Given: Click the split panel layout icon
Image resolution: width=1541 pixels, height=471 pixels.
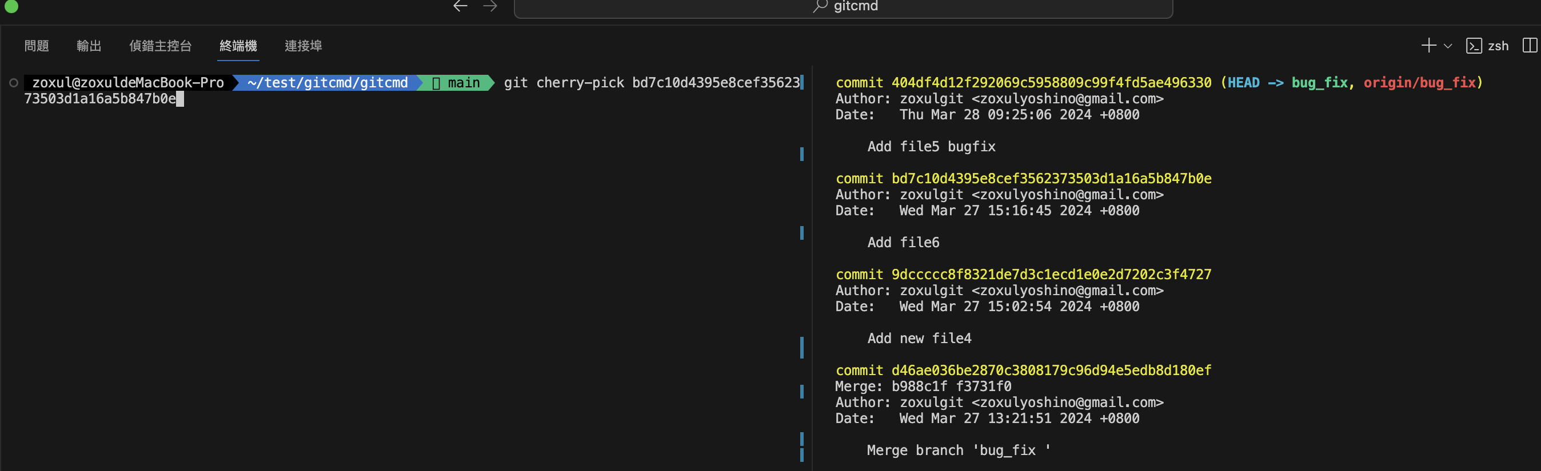Looking at the screenshot, I should pos(1529,46).
